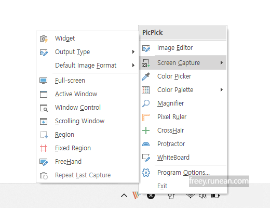The width and height of the screenshot is (270, 208).
Task: Launch Pixel Ruler tool
Action: click(183, 117)
